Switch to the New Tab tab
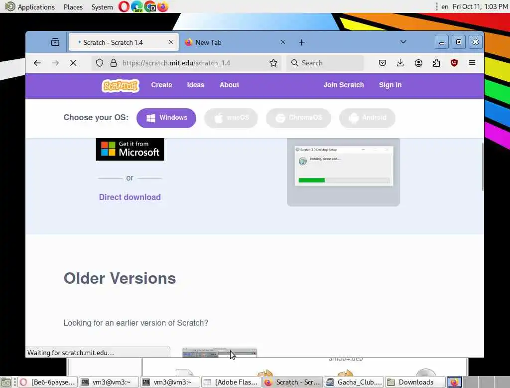 click(235, 42)
